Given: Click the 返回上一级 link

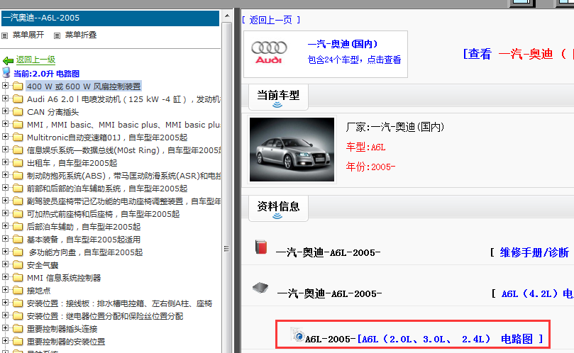Looking at the screenshot, I should (x=35, y=60).
